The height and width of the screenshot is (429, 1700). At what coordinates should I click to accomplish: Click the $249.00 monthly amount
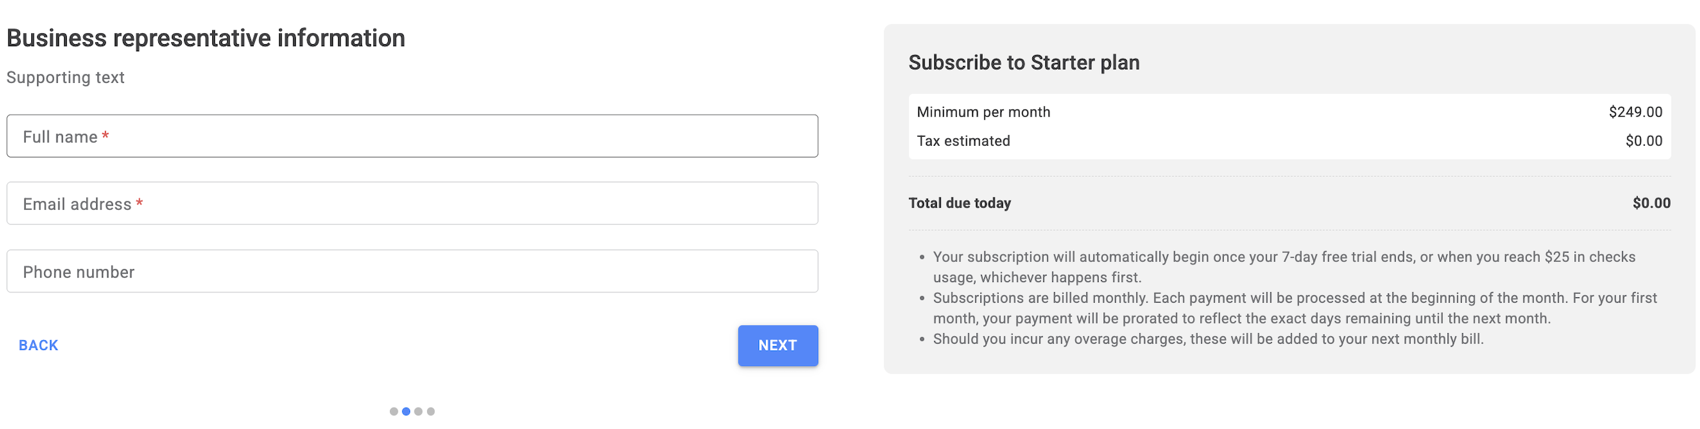1635,112
